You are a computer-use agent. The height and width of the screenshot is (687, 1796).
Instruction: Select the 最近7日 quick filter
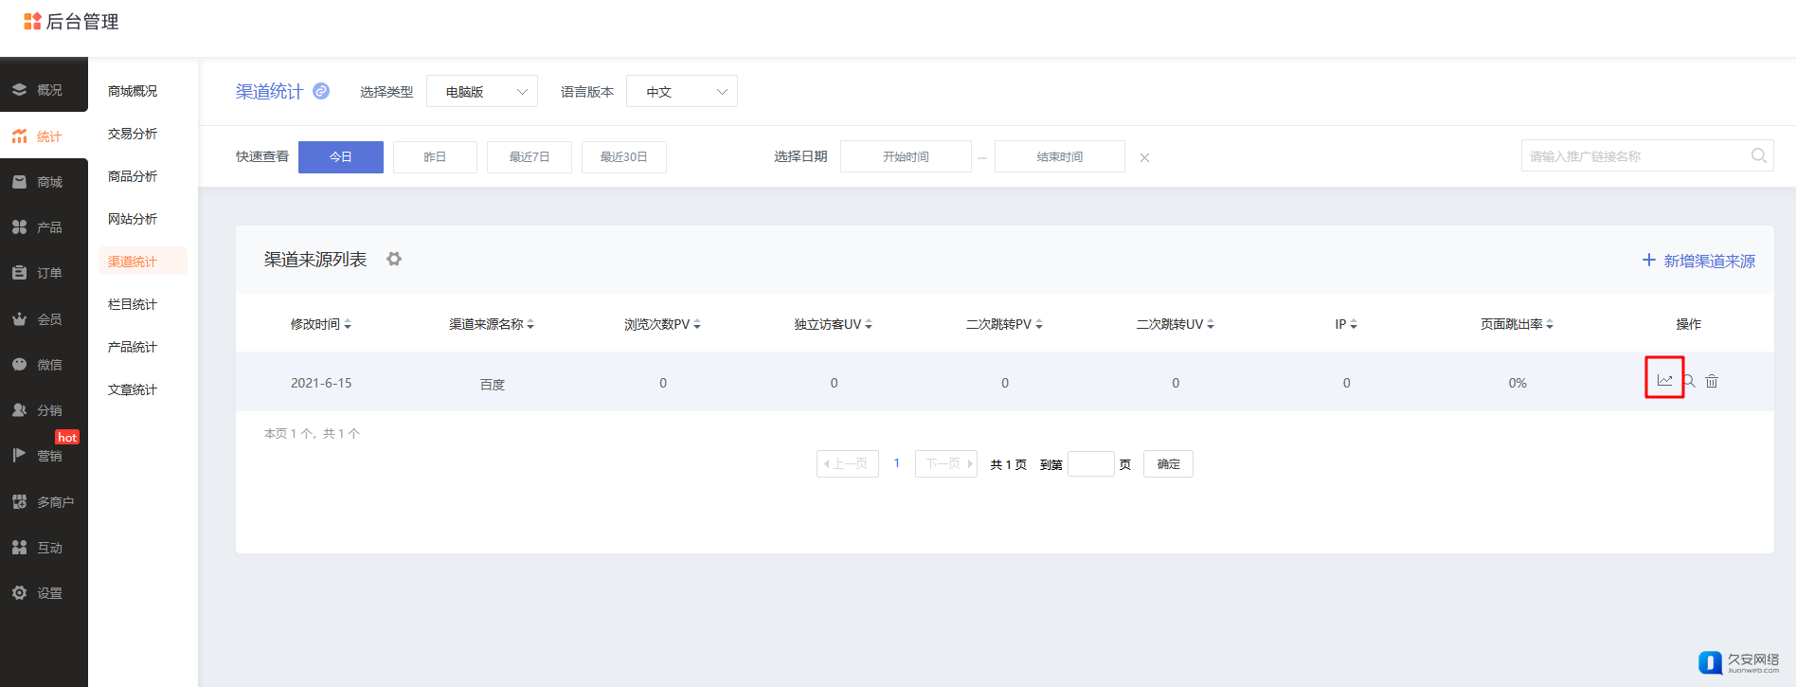530,157
